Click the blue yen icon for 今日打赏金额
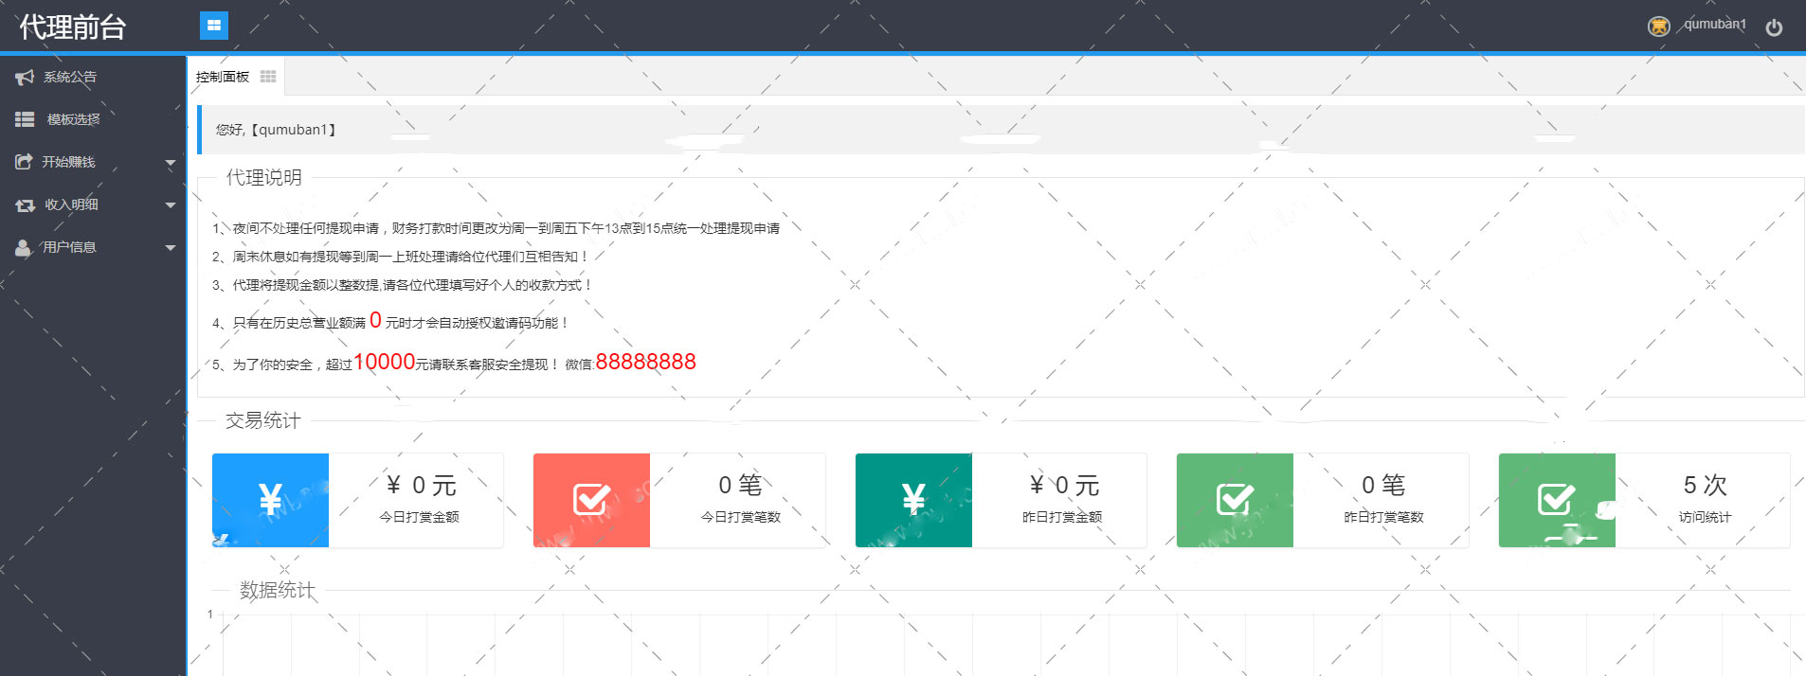This screenshot has width=1806, height=676. click(x=270, y=500)
